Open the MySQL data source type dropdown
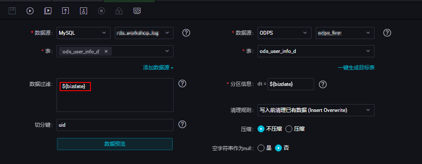 point(84,33)
